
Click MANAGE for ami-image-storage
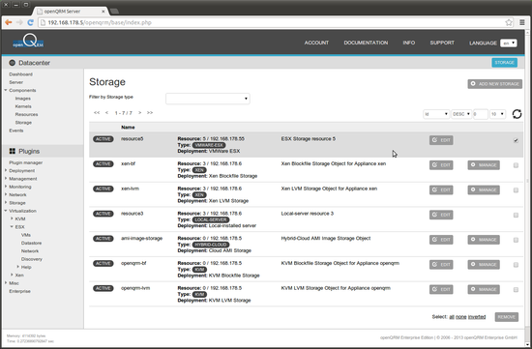pos(484,240)
